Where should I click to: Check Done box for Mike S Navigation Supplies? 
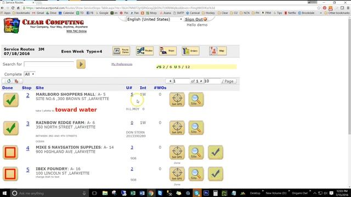click(10, 152)
